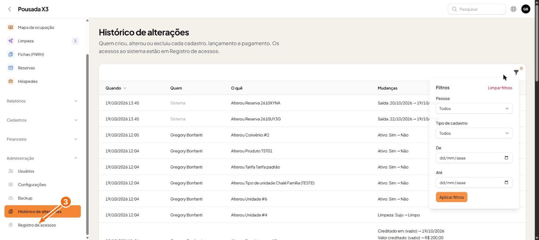
Task: Expand the Relatórios section
Action: 43,101
